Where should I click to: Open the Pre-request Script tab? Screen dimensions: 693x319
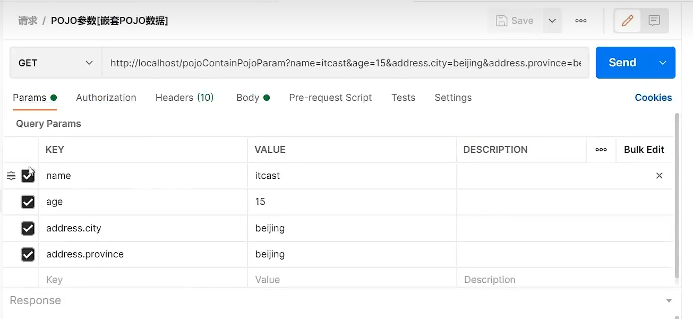330,98
